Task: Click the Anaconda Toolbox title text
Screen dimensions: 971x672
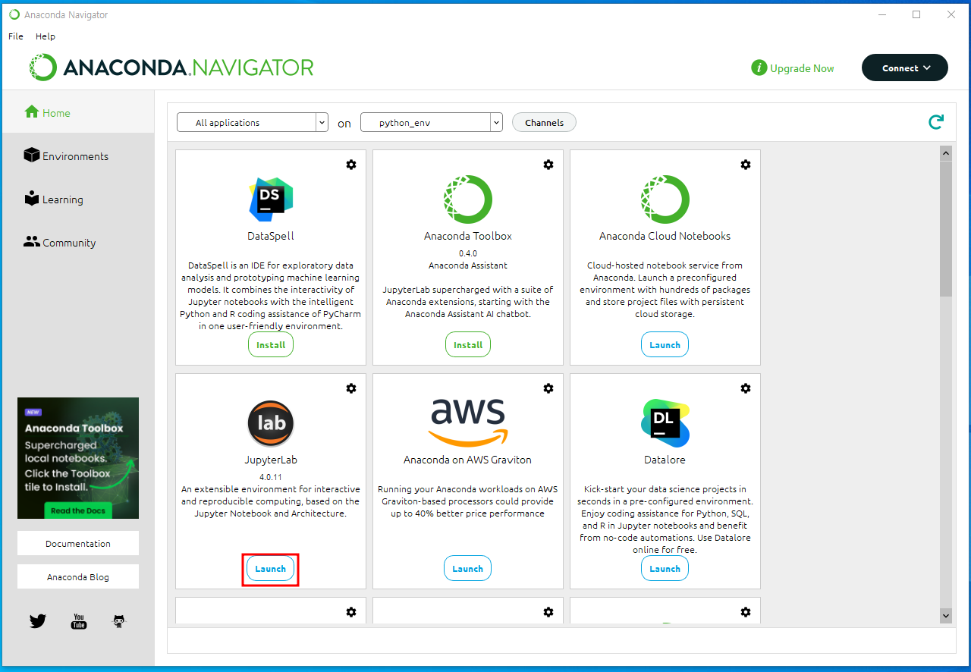Action: [468, 236]
